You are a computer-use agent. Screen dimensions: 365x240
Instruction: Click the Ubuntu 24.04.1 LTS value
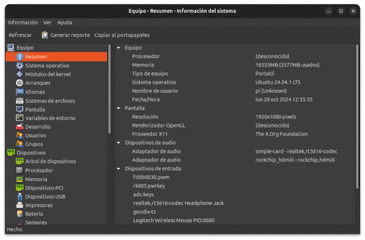[x=278, y=82]
